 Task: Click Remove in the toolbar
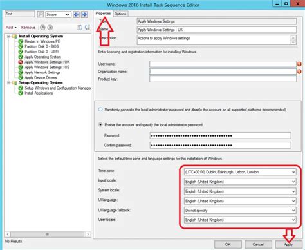tap(28, 28)
